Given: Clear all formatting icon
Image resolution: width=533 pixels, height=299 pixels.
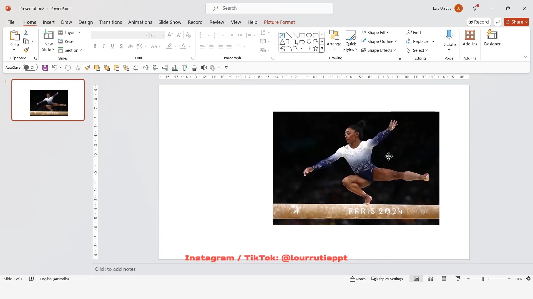Looking at the screenshot, I should (188, 35).
